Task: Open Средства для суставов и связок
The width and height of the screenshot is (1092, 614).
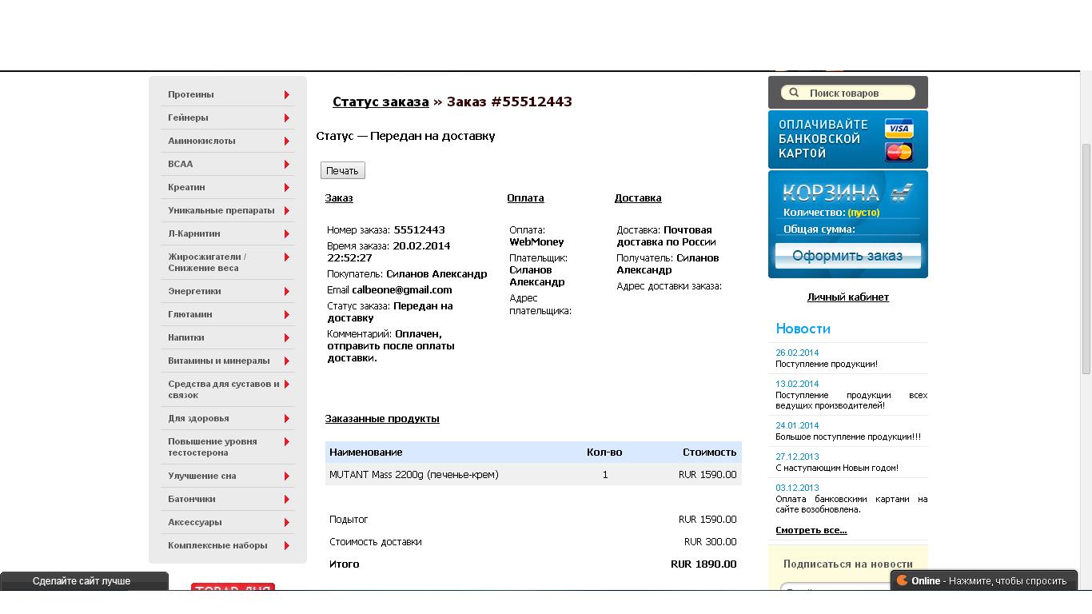Action: point(224,389)
